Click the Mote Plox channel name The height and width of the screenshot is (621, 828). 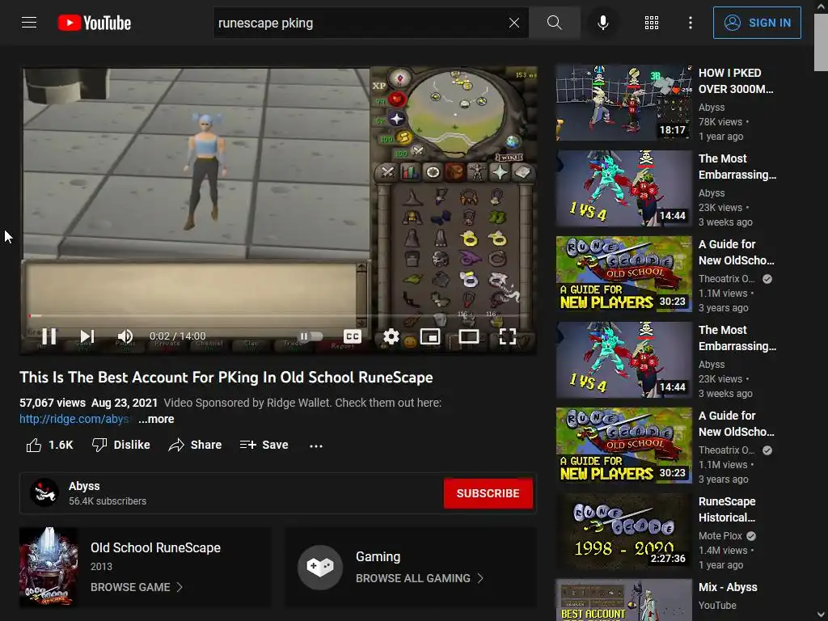point(720,536)
